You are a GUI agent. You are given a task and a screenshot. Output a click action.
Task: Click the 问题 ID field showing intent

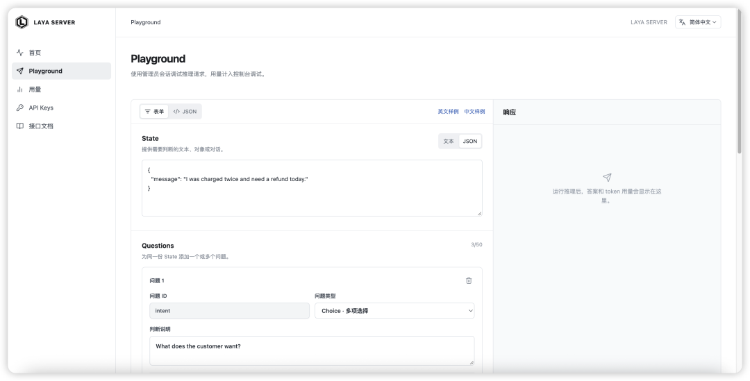[230, 311]
